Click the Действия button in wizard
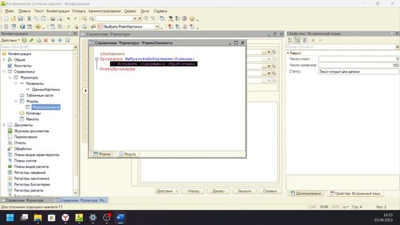Image resolution: width=400 pixels, height=225 pixels. [167, 191]
